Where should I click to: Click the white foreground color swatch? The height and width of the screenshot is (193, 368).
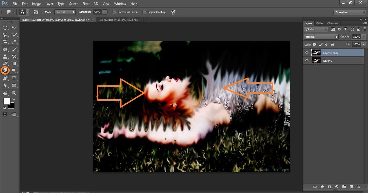coord(7,101)
